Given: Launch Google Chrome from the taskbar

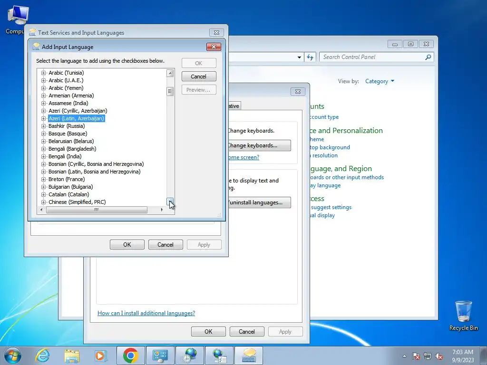Looking at the screenshot, I should (130, 355).
